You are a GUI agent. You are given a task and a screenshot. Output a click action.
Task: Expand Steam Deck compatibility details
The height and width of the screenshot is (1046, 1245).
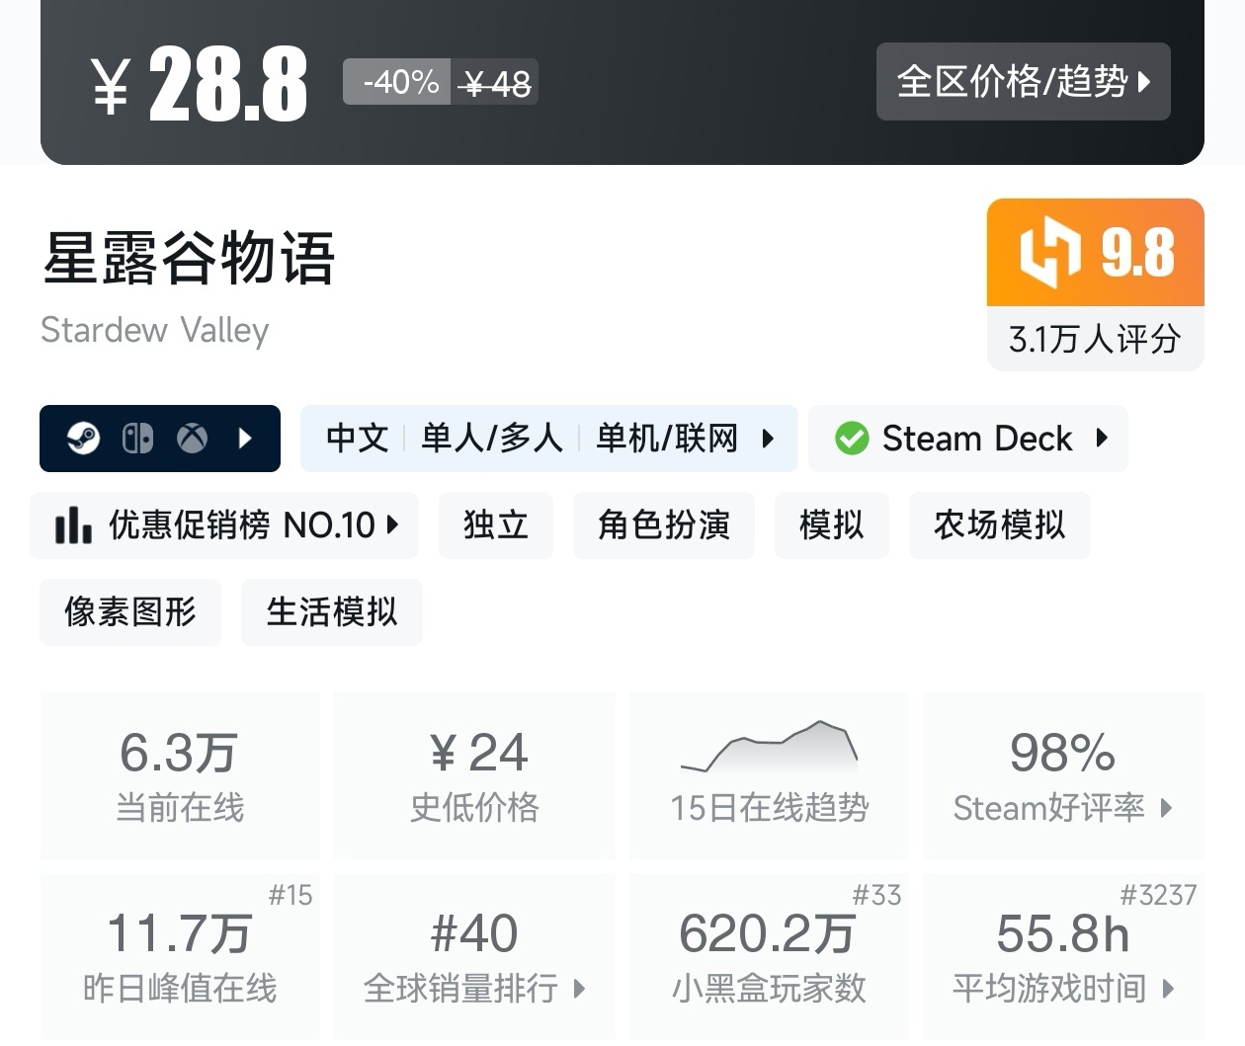pyautogui.click(x=1103, y=438)
